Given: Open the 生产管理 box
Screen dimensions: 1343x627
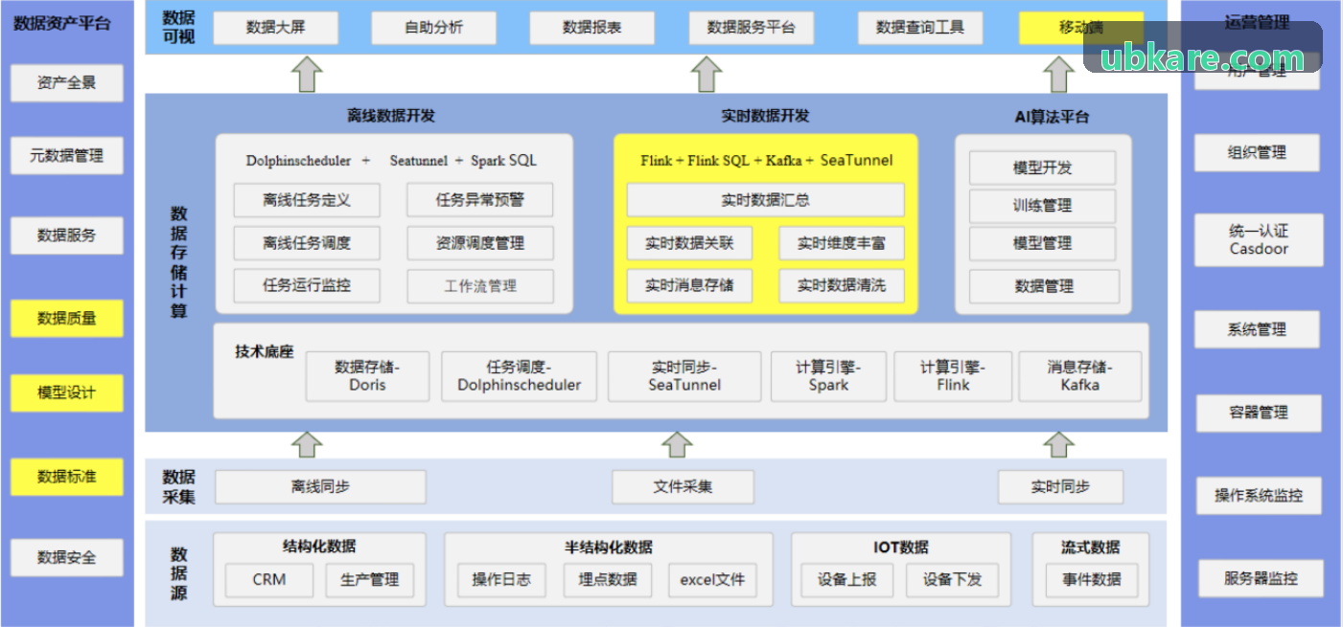Looking at the screenshot, I should tap(369, 580).
